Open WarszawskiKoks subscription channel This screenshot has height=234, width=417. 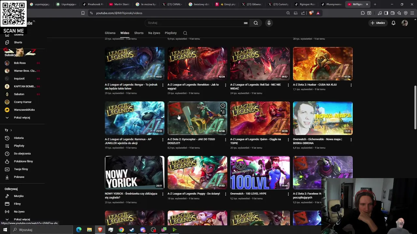[x=24, y=110]
